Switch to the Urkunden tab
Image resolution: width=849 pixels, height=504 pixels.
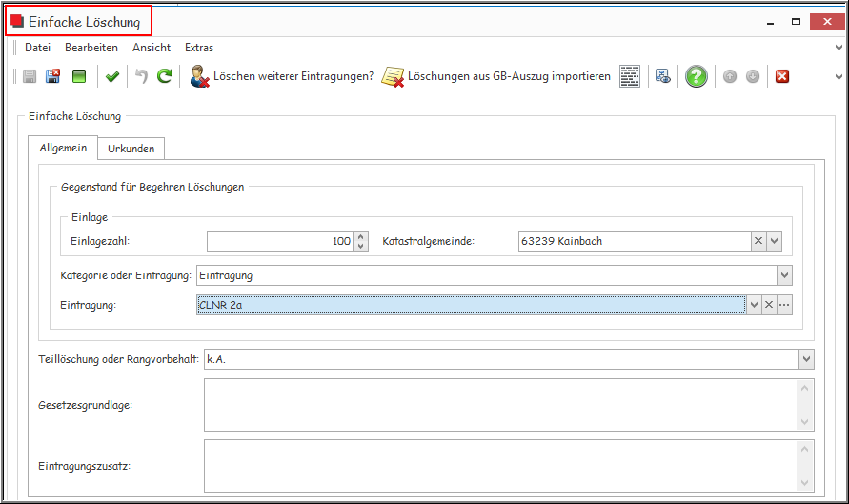click(x=131, y=149)
